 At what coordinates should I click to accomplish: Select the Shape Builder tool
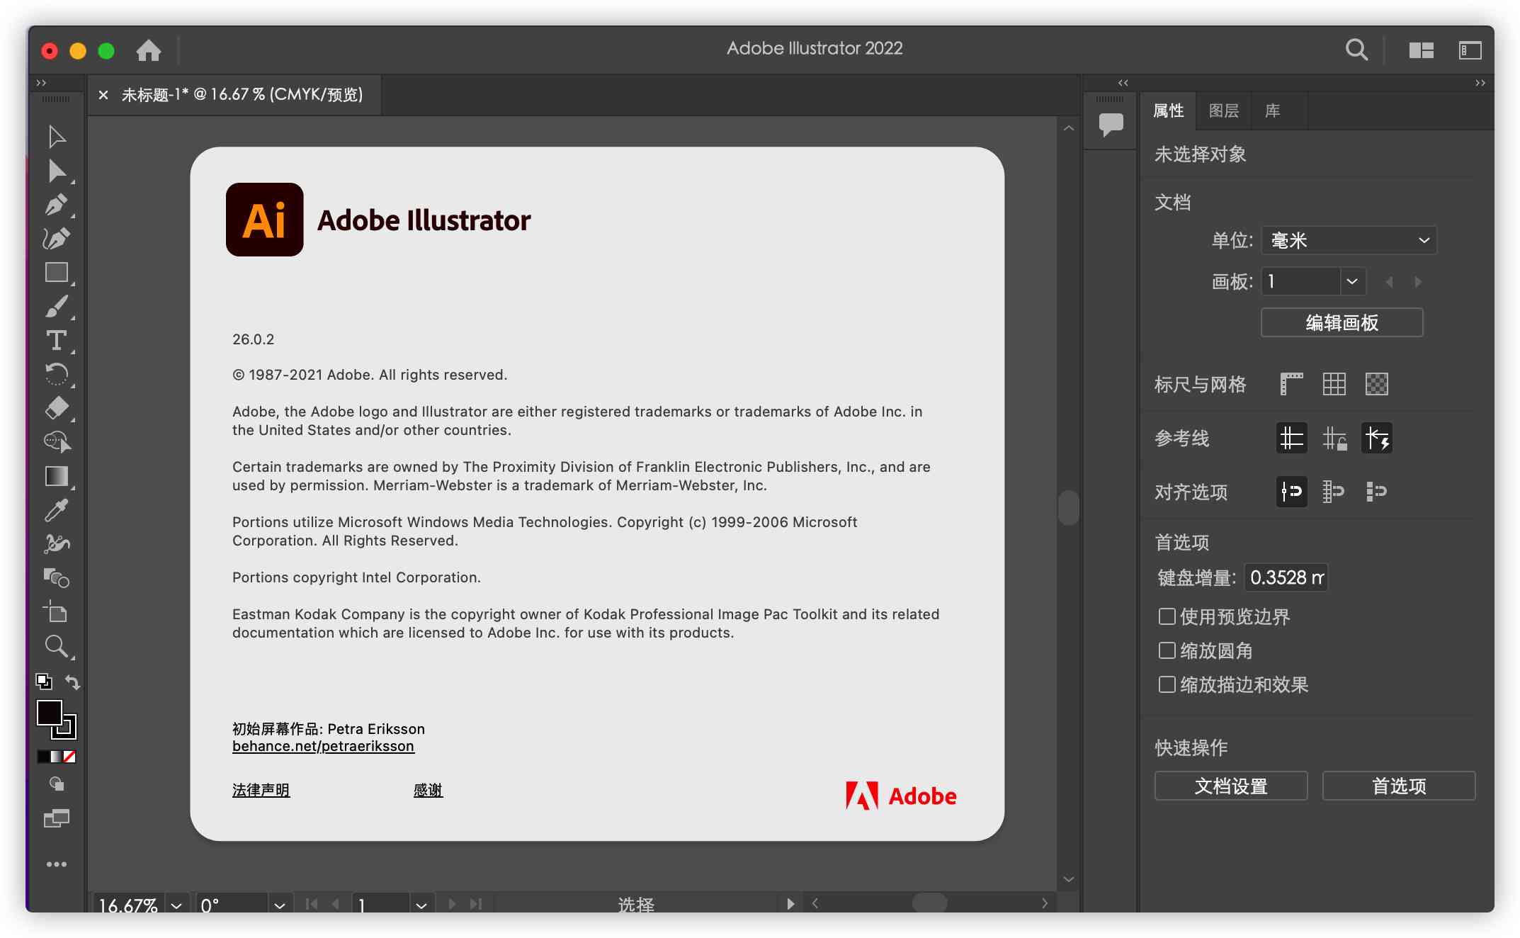tap(57, 442)
